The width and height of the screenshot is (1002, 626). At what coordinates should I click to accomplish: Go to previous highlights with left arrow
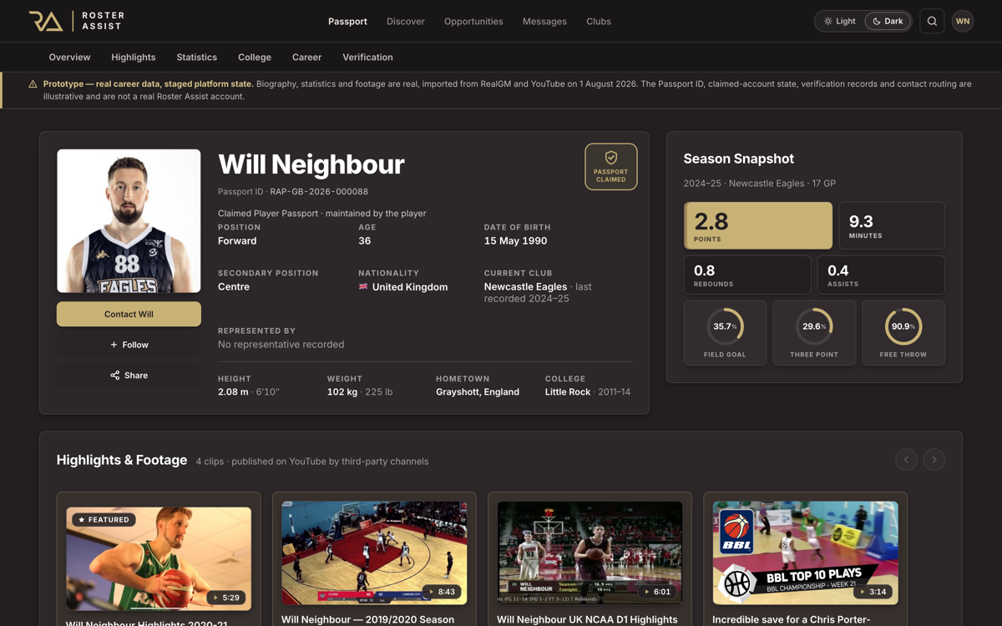906,459
